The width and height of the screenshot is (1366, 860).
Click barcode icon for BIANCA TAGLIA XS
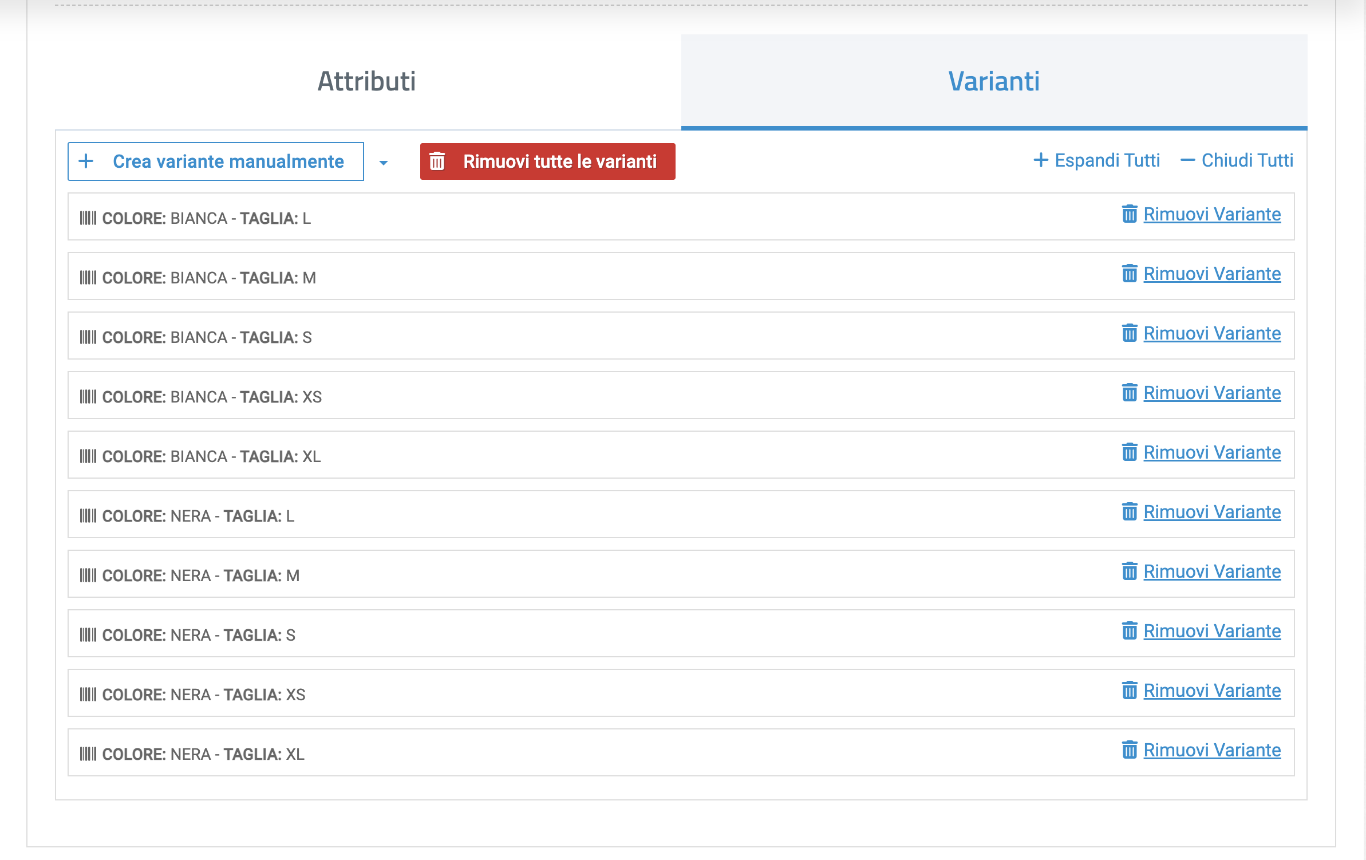(88, 397)
